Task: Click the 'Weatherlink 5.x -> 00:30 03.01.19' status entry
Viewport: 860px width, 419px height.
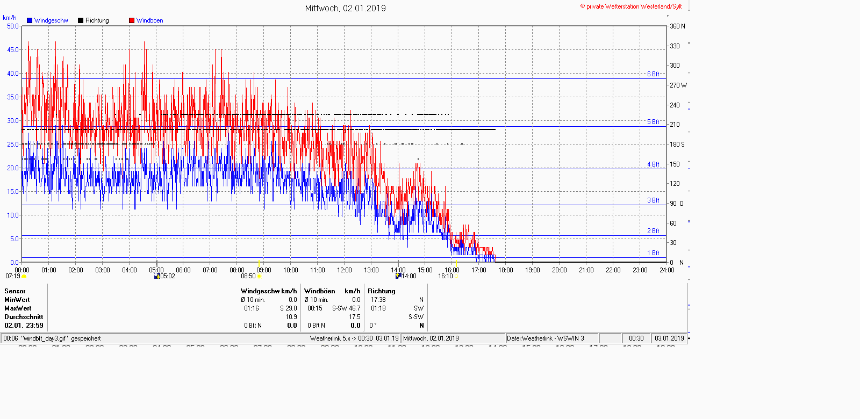Action: click(354, 338)
